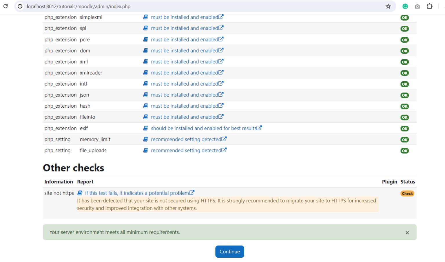Open the 'if this test fails' documentation link
Image resolution: width=445 pixels, height=262 pixels.
(137, 193)
